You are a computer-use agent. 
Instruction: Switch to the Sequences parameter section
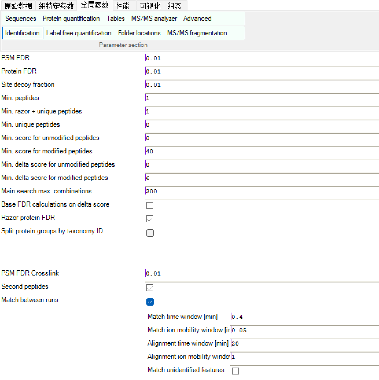(x=21, y=19)
